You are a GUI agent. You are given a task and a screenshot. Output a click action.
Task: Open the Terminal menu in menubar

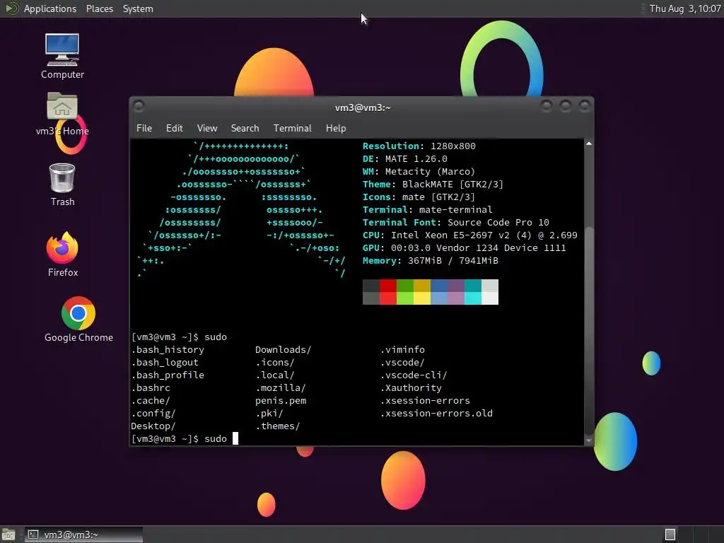click(292, 129)
